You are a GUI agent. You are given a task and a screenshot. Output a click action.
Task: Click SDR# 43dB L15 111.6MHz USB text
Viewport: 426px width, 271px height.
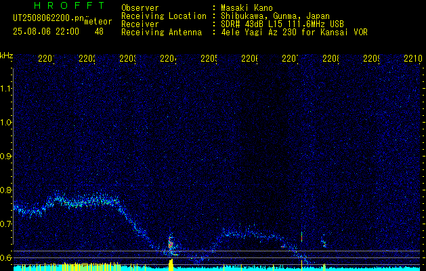[x=282, y=24]
